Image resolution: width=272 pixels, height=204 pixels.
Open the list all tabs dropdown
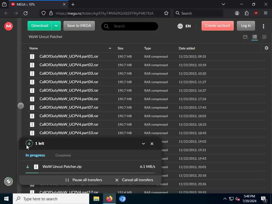pyautogui.click(x=223, y=4)
